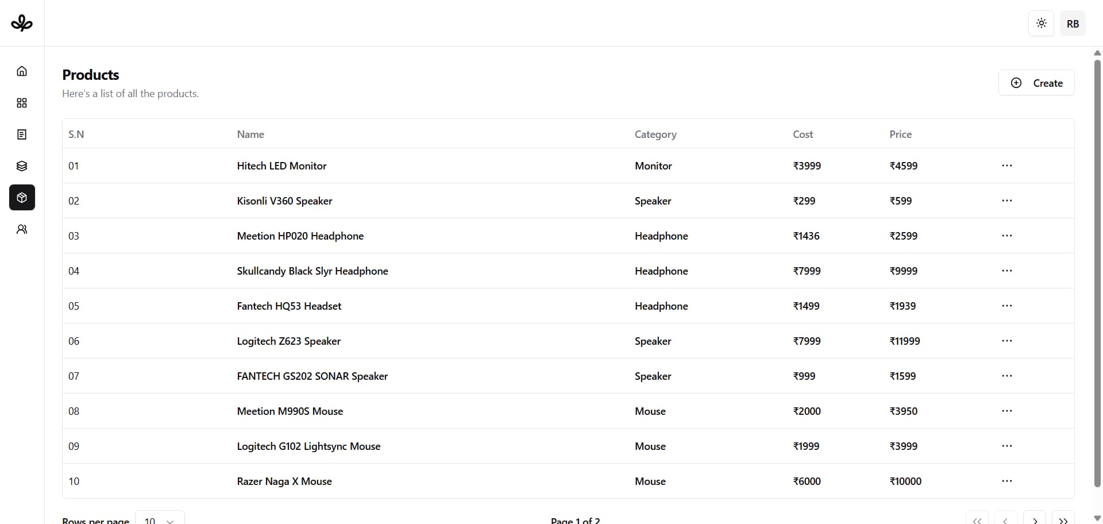Select the Fantech HQ53 Headset name cell

(x=289, y=306)
